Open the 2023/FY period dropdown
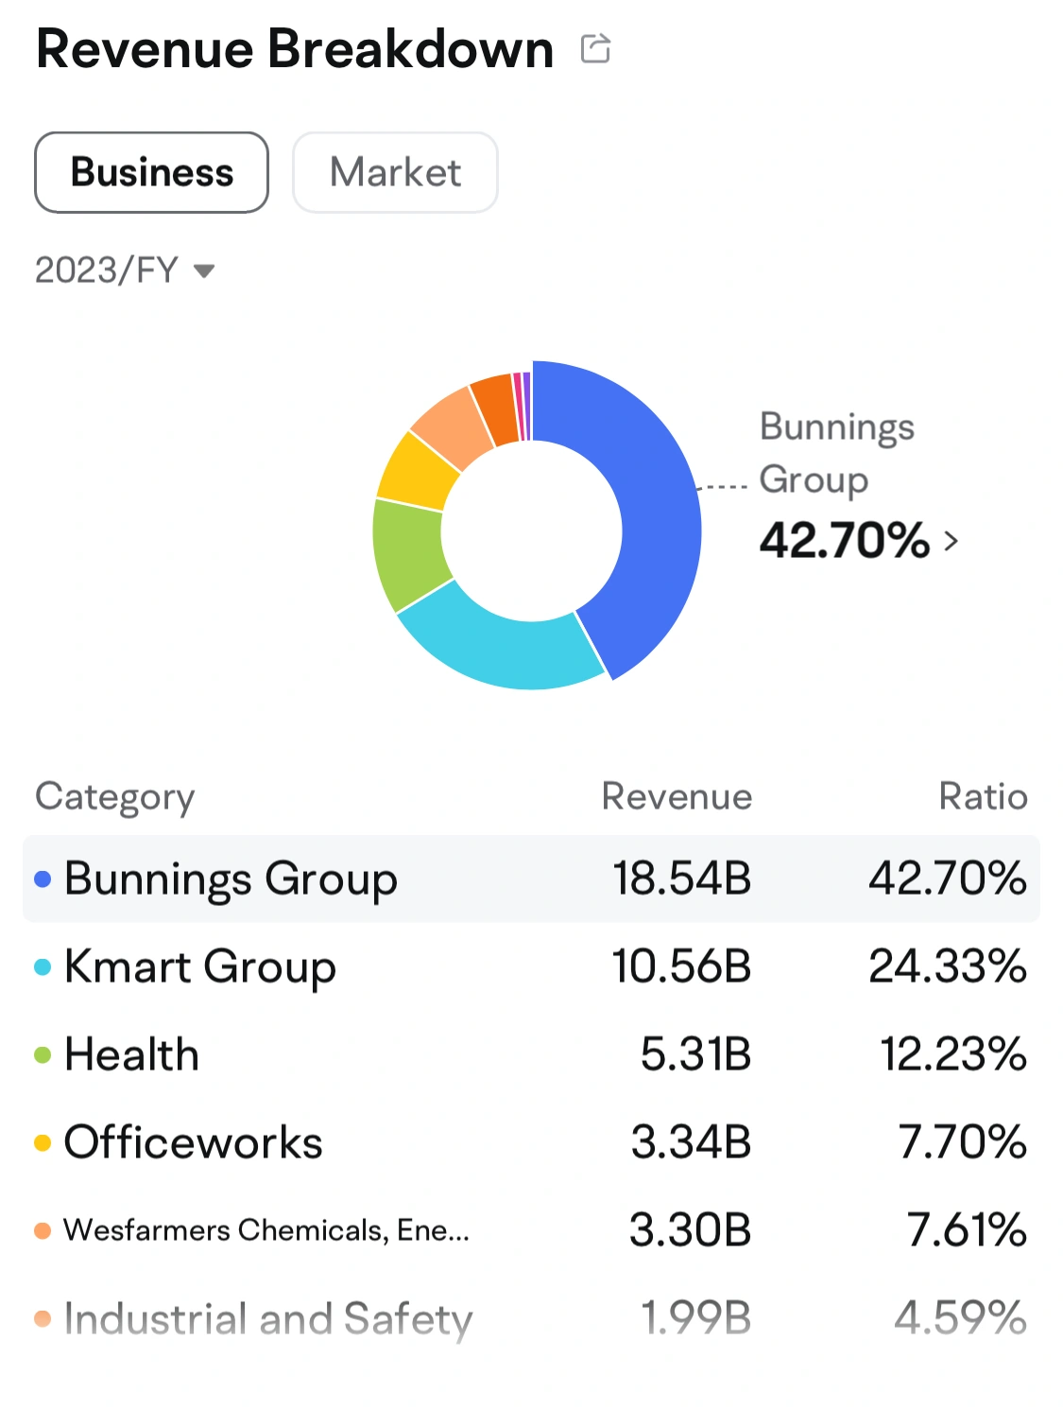This screenshot has width=1063, height=1409. (125, 270)
